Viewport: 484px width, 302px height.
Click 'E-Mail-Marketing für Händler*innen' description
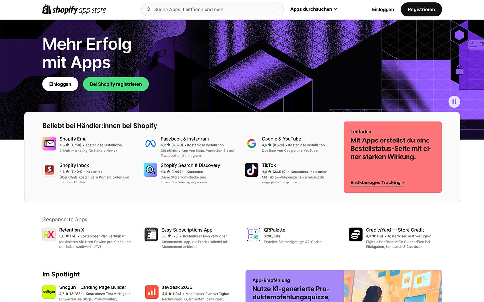[88, 151]
